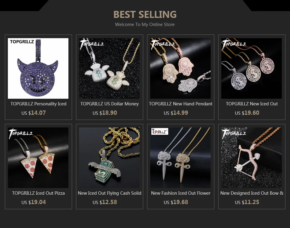Click New Fashion Iced Out Flower title
This screenshot has height=228, width=290.
tap(181, 193)
